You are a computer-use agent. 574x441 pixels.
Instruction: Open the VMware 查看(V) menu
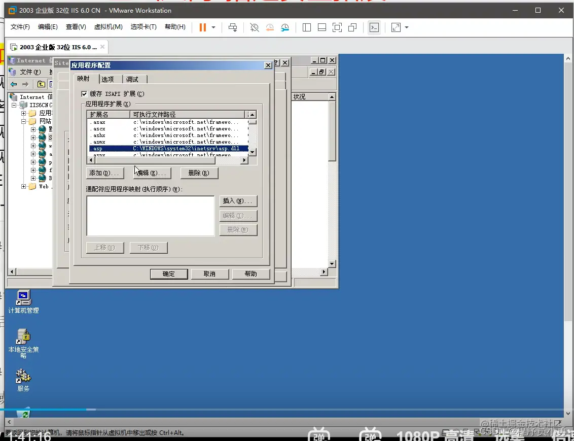(76, 27)
